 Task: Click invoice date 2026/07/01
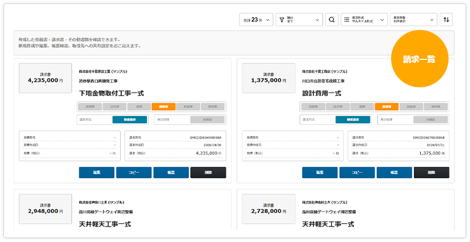click(x=436, y=145)
